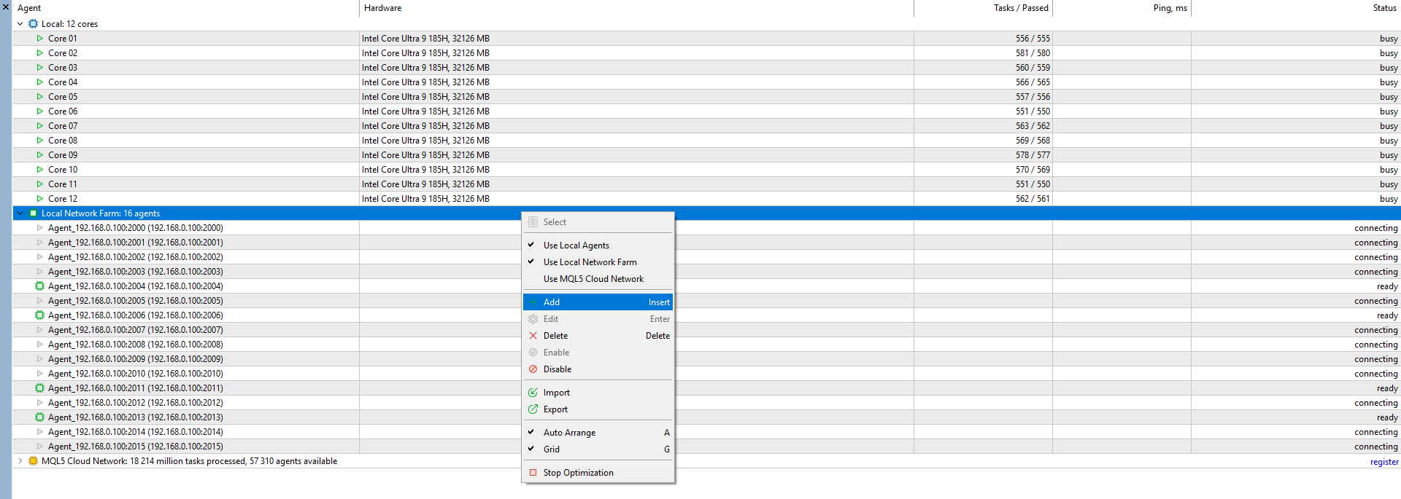Click connecting status of Agent_192.168.0.100:2014
The width and height of the screenshot is (1401, 499).
[x=1376, y=432]
